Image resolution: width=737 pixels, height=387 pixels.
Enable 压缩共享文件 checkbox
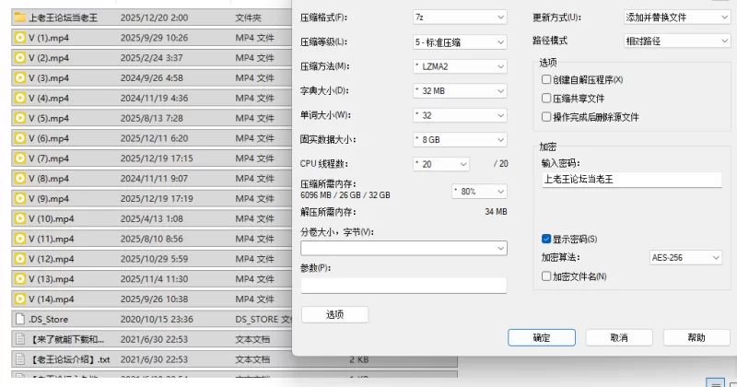coord(546,99)
